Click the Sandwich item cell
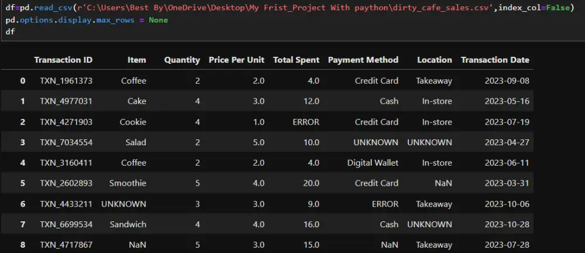The image size is (585, 253). click(x=128, y=224)
